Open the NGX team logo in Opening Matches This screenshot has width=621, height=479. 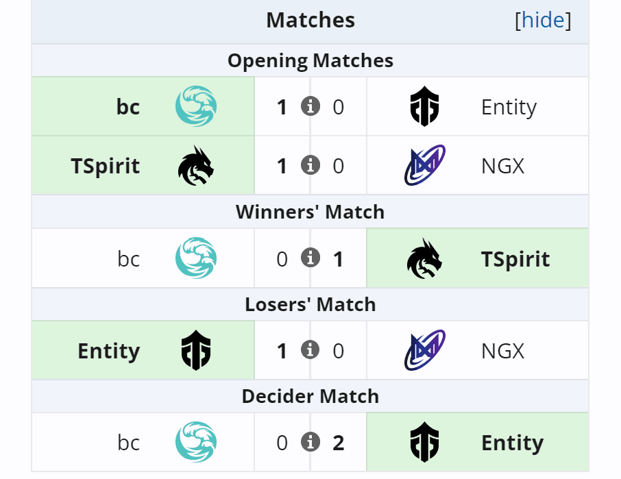[425, 165]
